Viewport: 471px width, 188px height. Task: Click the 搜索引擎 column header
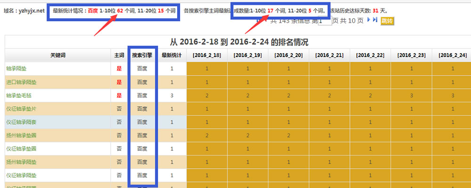[x=142, y=55]
